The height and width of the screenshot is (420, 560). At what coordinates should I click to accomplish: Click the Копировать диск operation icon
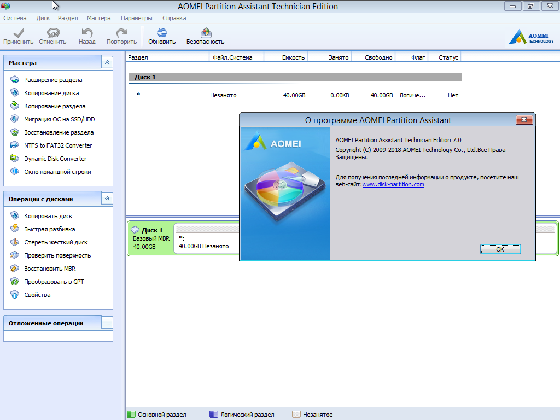[15, 215]
